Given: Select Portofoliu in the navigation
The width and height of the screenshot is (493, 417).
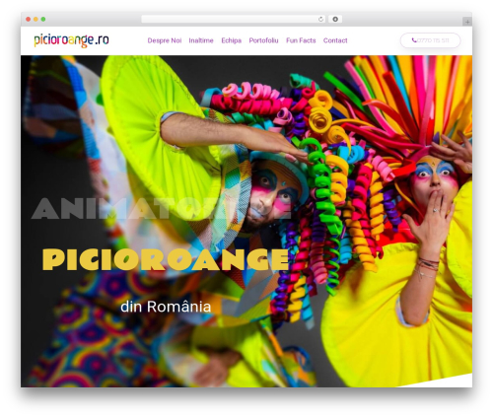Looking at the screenshot, I should point(263,40).
